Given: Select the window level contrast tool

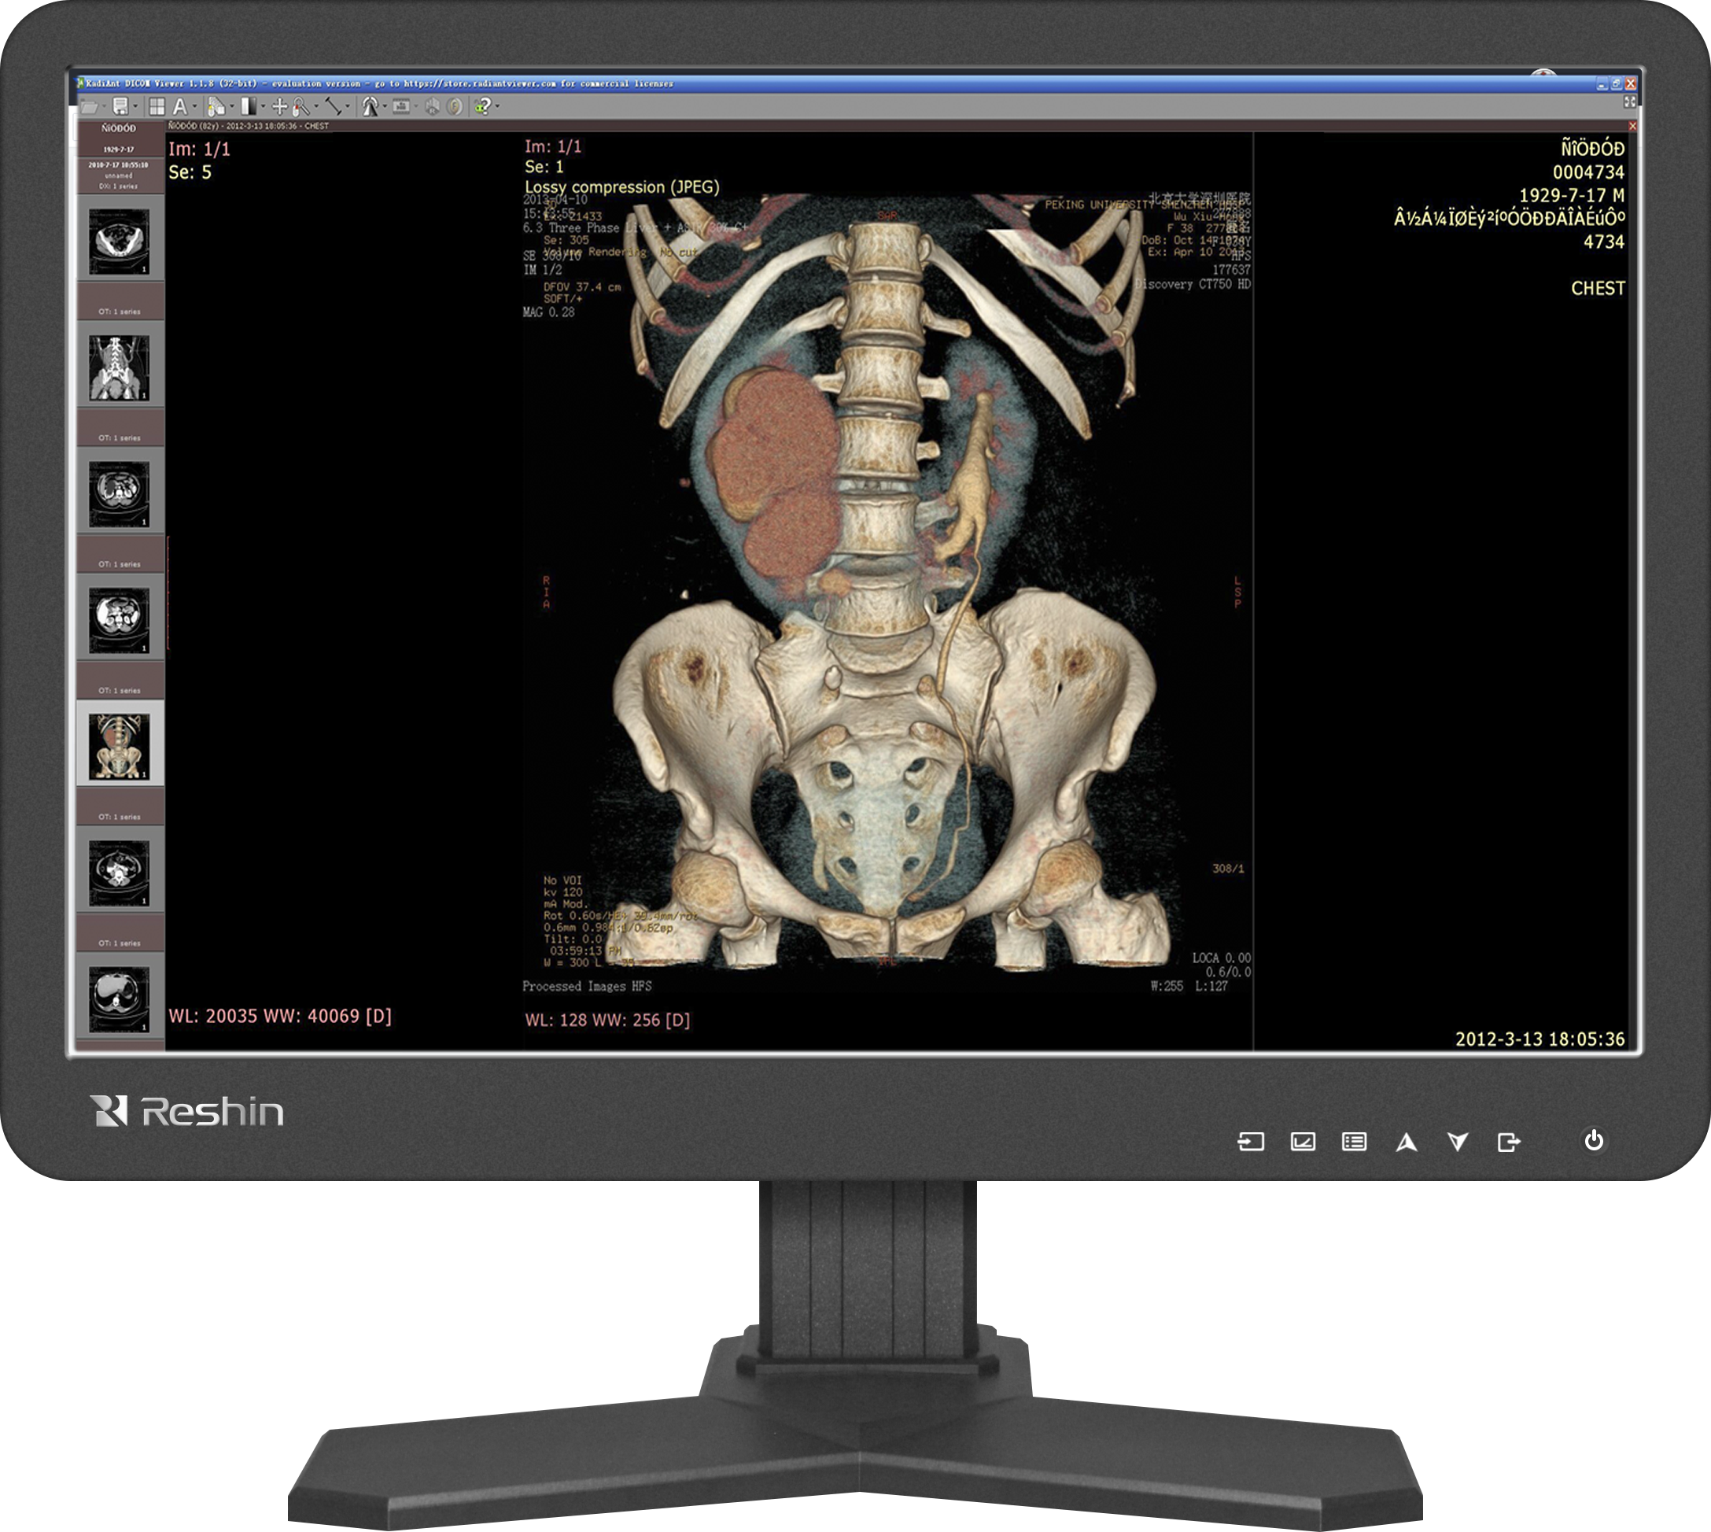Looking at the screenshot, I should click(249, 107).
